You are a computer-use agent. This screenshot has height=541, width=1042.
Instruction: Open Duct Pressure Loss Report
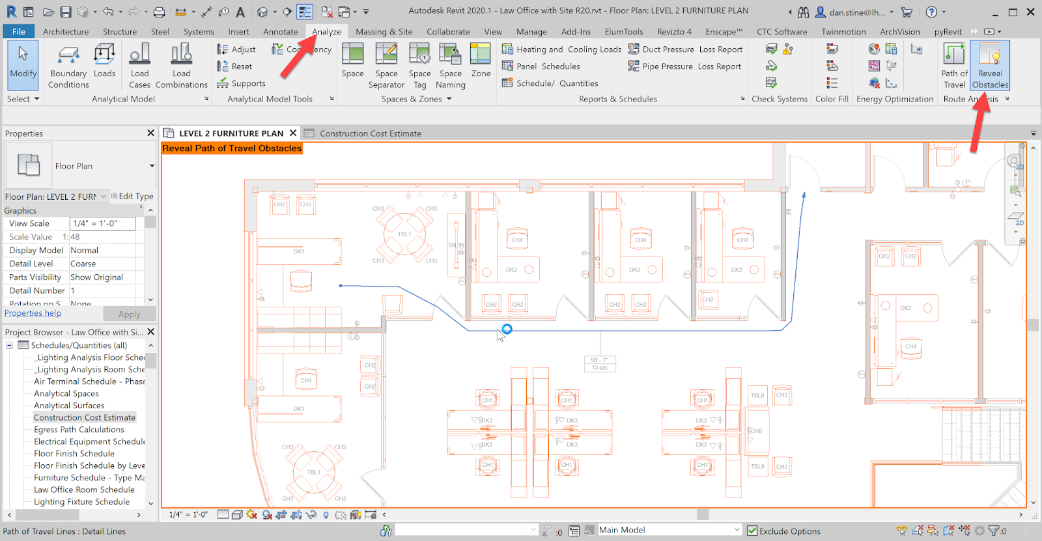684,49
